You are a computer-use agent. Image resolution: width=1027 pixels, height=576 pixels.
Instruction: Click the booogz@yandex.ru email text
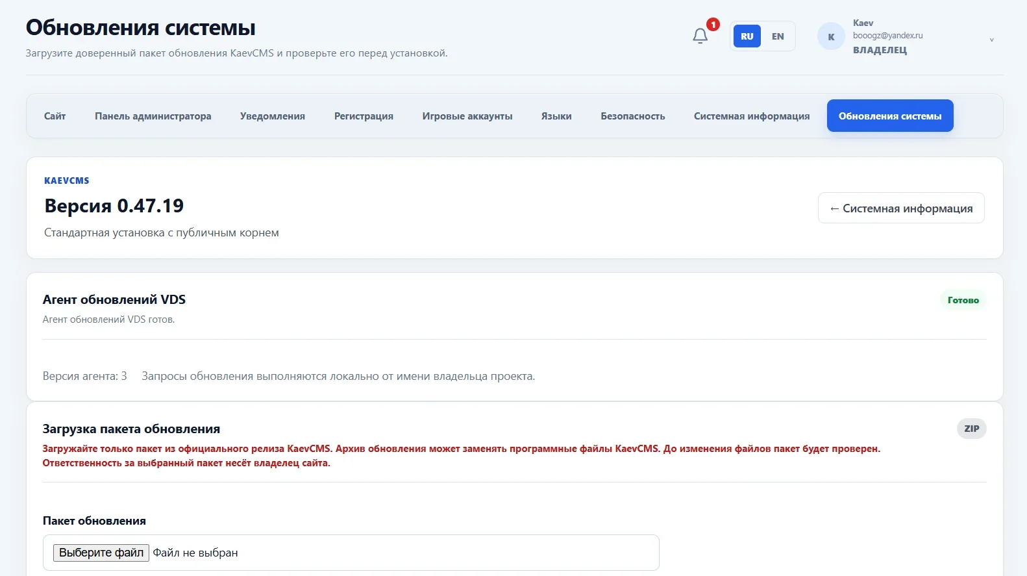tap(887, 36)
